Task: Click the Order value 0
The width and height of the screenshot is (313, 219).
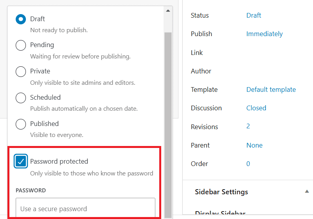Action: (x=248, y=164)
